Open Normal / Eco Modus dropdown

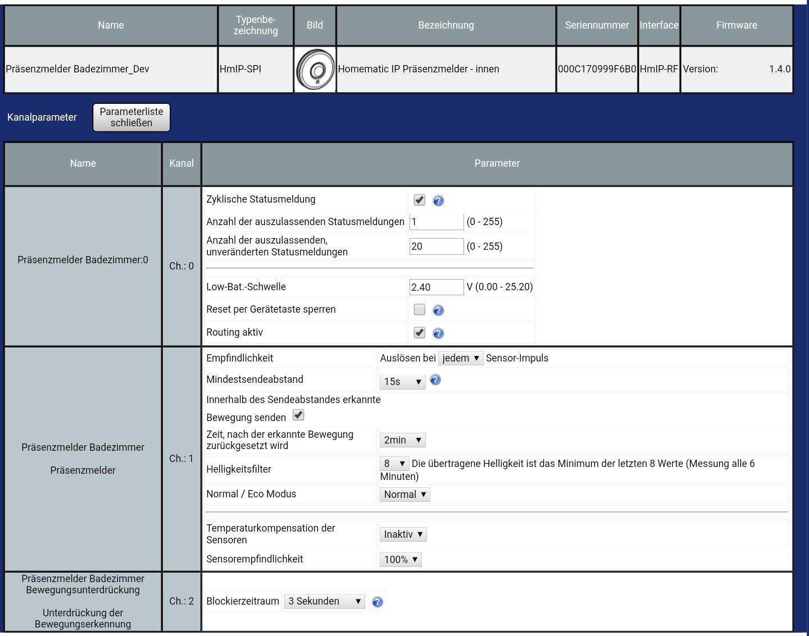tap(405, 495)
